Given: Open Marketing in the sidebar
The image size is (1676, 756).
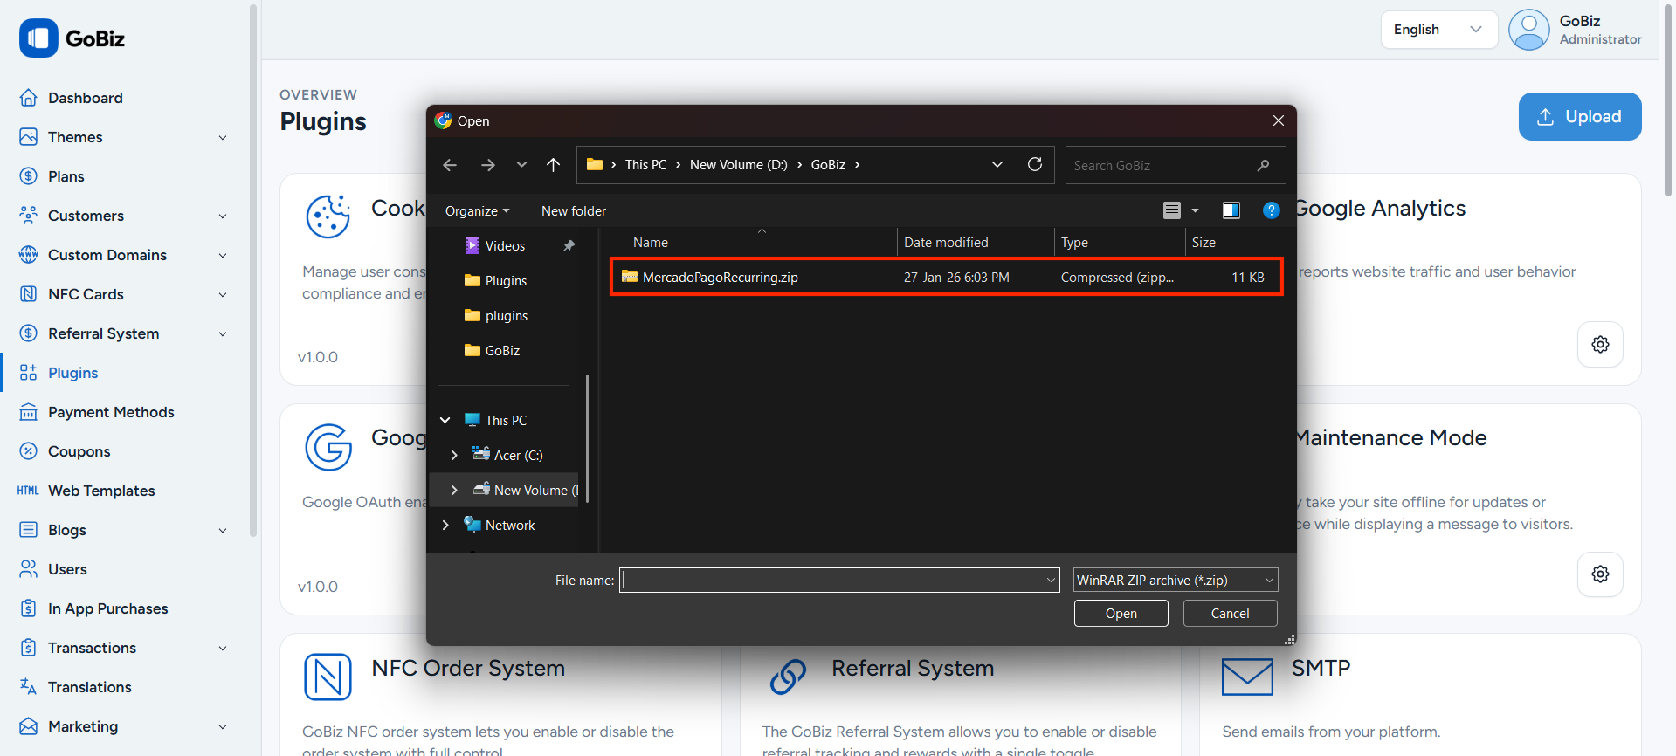Looking at the screenshot, I should click(83, 726).
